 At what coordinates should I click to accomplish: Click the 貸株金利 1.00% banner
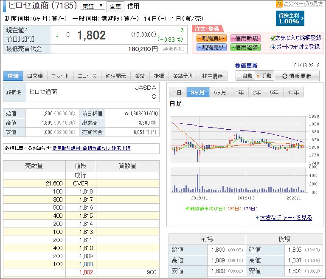tap(290, 18)
